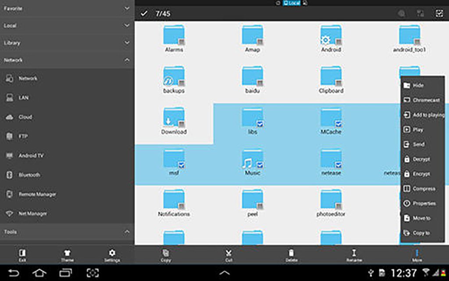
Task: Open the Alarms folder
Action: click(x=174, y=39)
